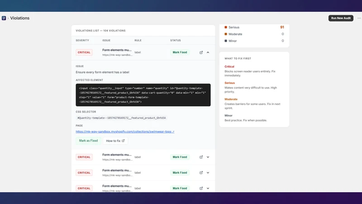This screenshot has height=204, width=362.
Task: Click Run New Audit button
Action: [x=341, y=18]
